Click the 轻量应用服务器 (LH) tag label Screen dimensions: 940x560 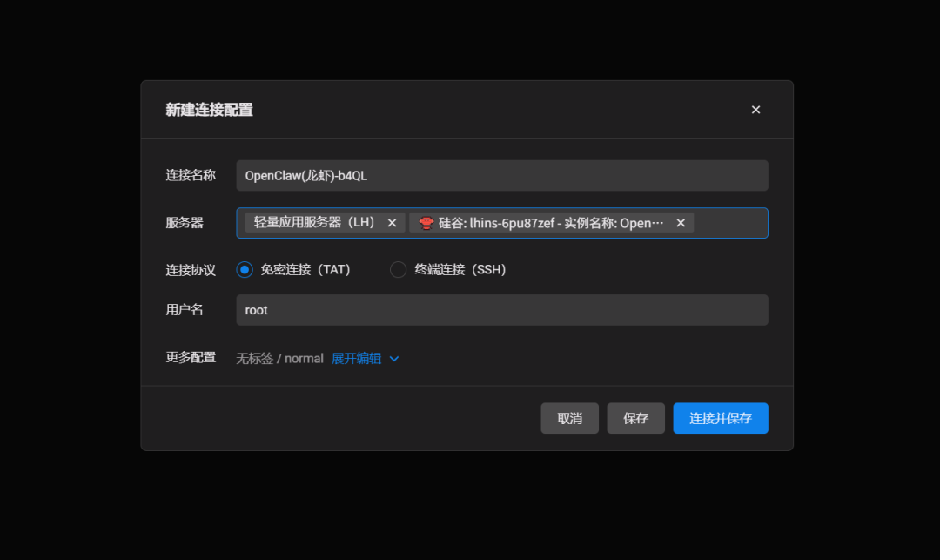314,223
